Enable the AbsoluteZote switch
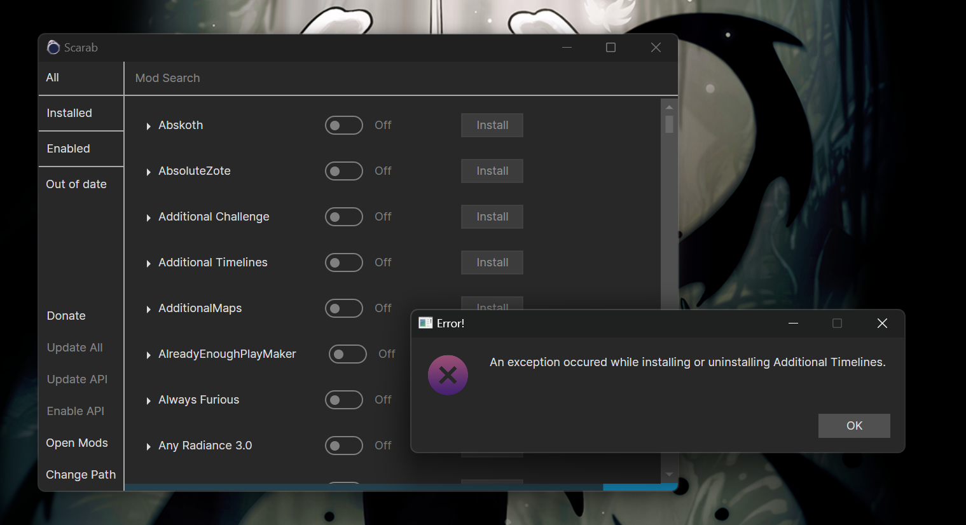 pyautogui.click(x=344, y=171)
